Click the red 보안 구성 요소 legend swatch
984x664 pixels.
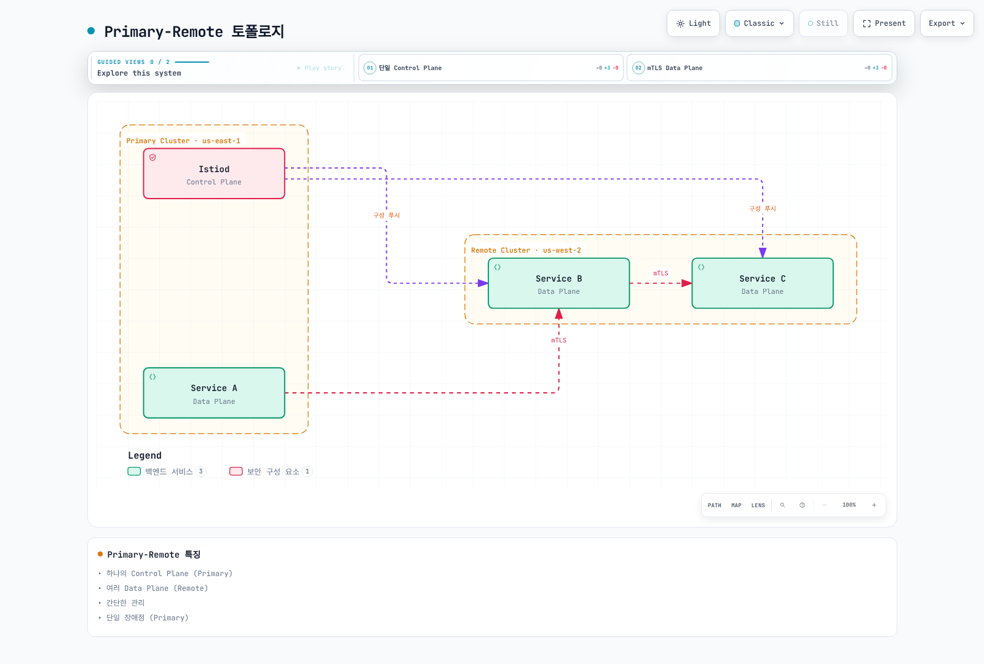pyautogui.click(x=236, y=472)
